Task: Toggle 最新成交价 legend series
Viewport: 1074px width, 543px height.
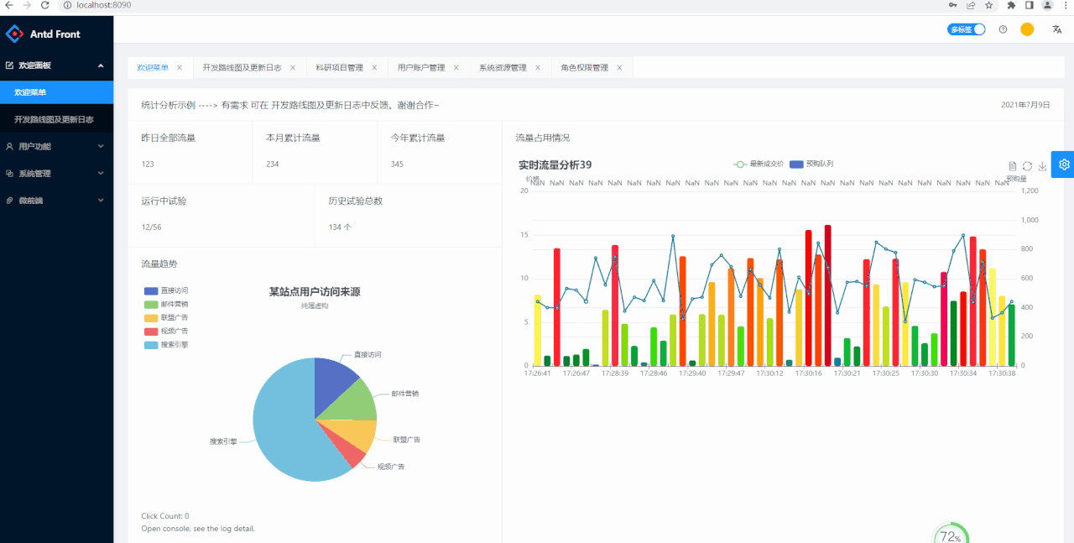Action: point(759,164)
